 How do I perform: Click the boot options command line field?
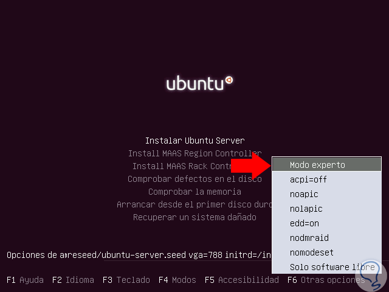coord(139,253)
